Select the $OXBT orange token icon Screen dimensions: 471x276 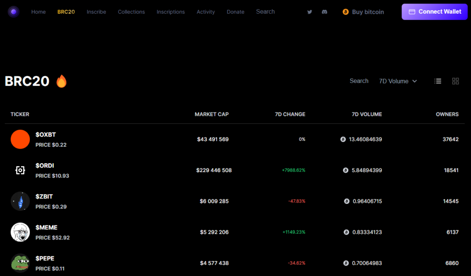pyautogui.click(x=20, y=139)
